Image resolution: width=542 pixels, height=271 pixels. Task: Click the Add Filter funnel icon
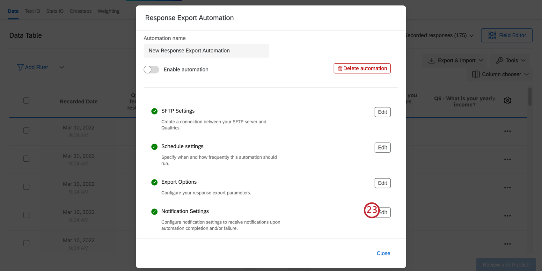[x=20, y=67]
